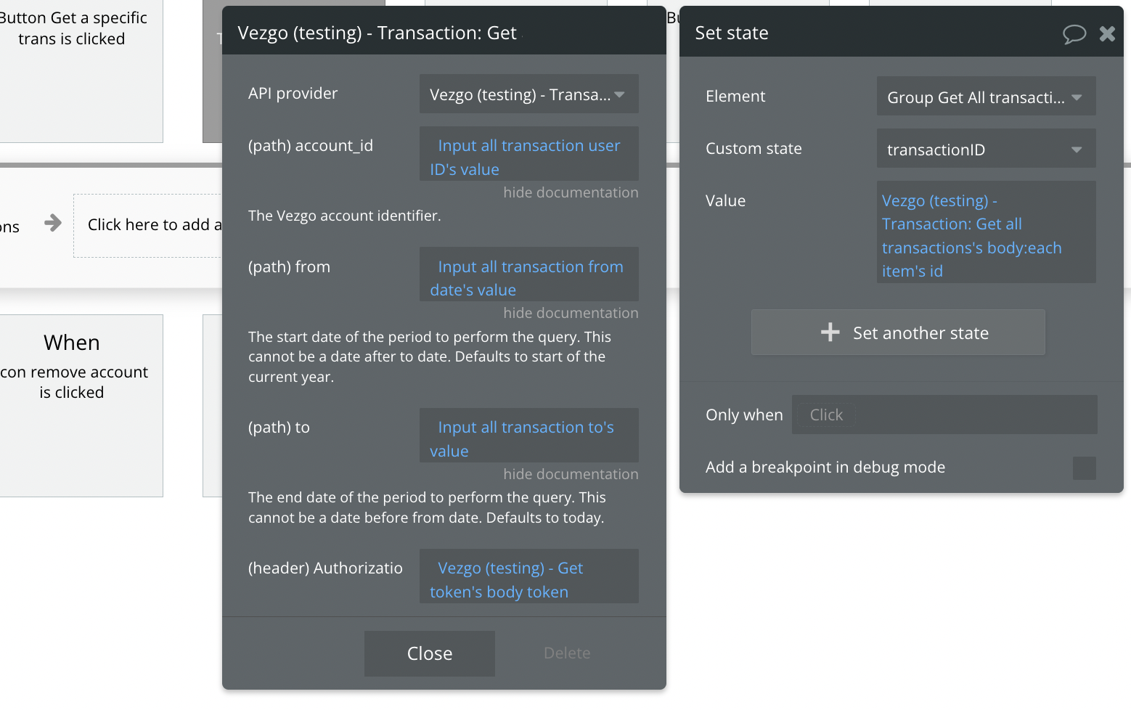Open the comment bubble icon in Set state
The height and width of the screenshot is (710, 1131).
coord(1074,33)
